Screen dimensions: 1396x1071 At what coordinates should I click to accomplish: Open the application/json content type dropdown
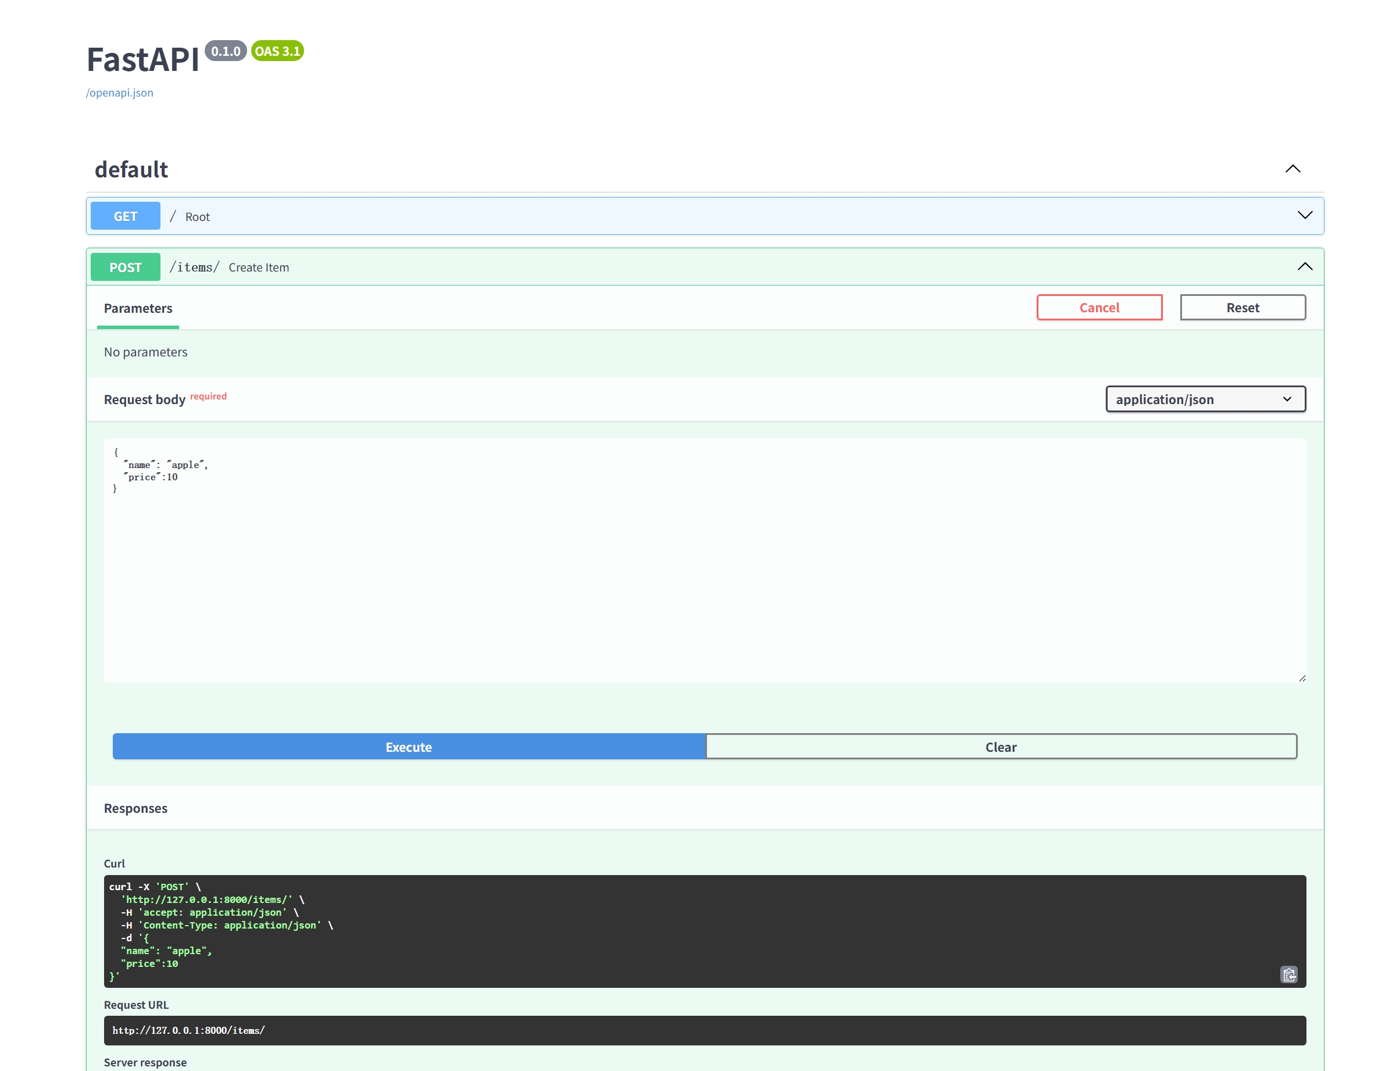coord(1205,399)
